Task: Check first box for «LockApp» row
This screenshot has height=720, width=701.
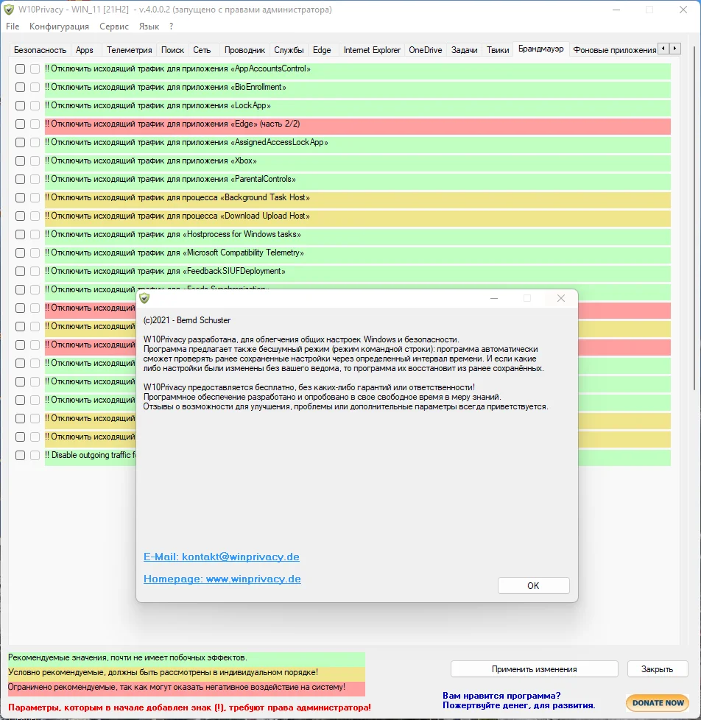Action: 20,105
